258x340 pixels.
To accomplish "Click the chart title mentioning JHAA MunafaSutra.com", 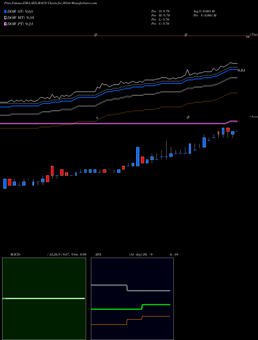I will tap(51, 3).
